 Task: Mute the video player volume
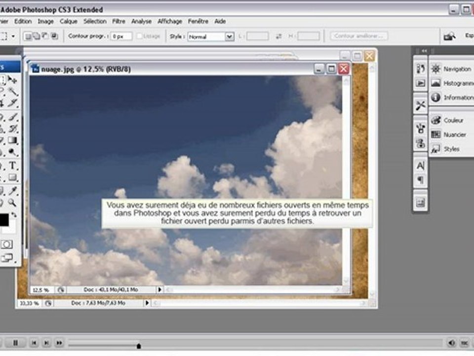(x=451, y=343)
